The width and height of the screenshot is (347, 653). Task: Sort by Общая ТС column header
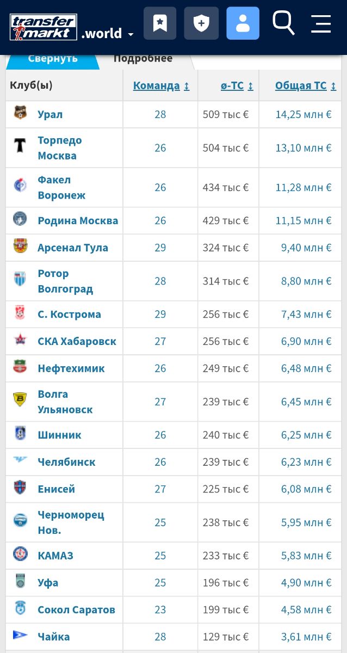coord(305,85)
